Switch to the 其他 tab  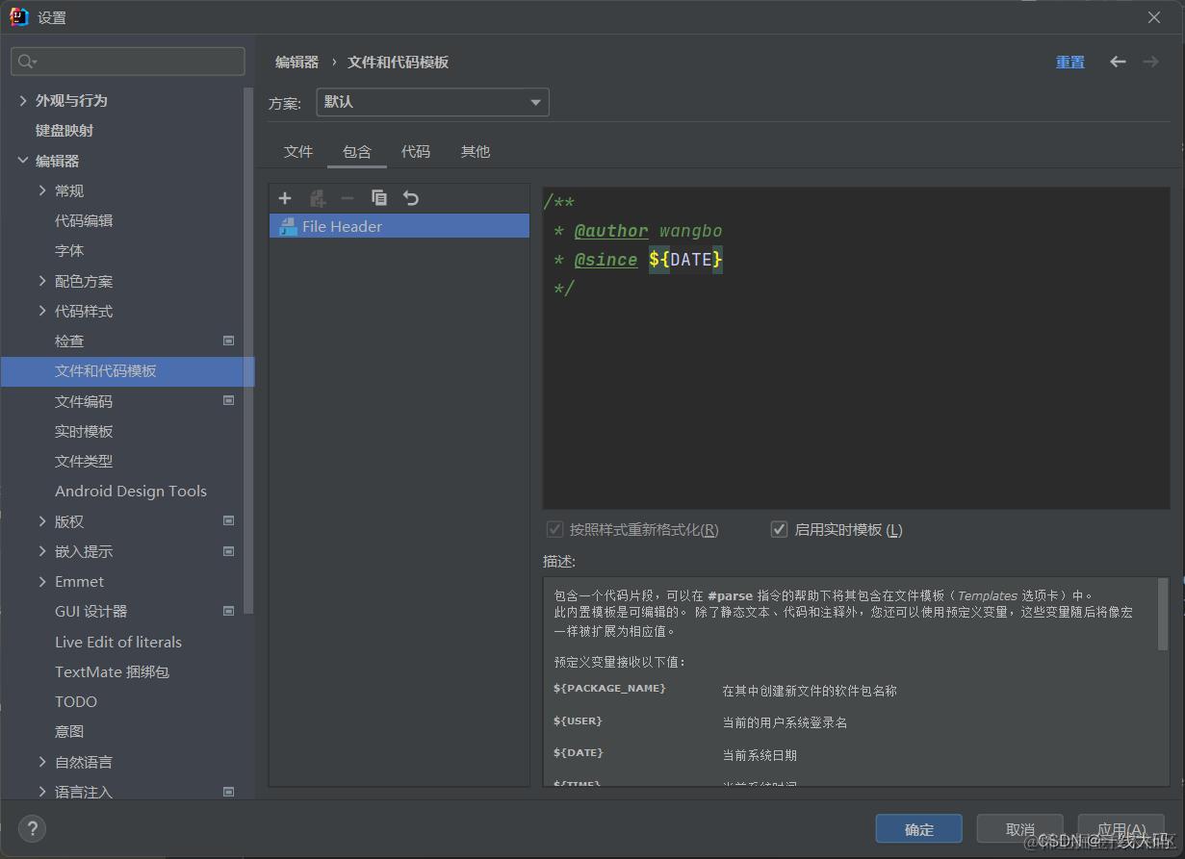coord(476,151)
